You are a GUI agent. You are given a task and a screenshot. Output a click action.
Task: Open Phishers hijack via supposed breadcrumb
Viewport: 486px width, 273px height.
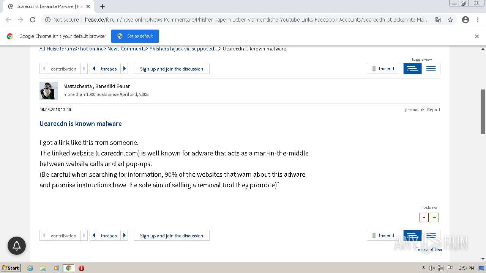click(x=184, y=49)
